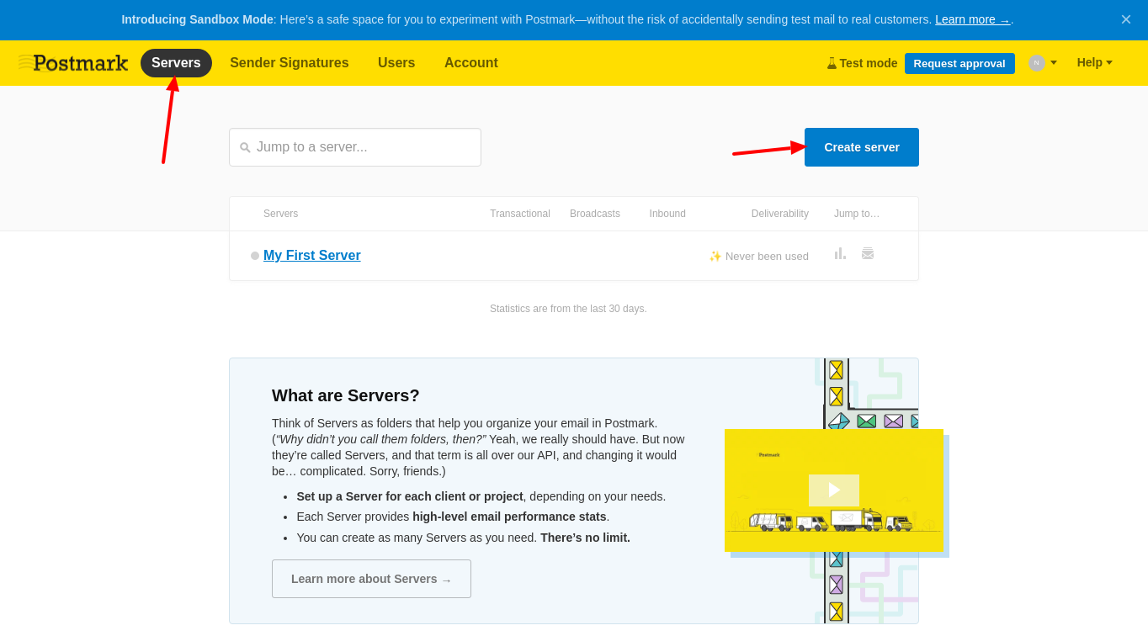Click the Transactional column header

(520, 214)
